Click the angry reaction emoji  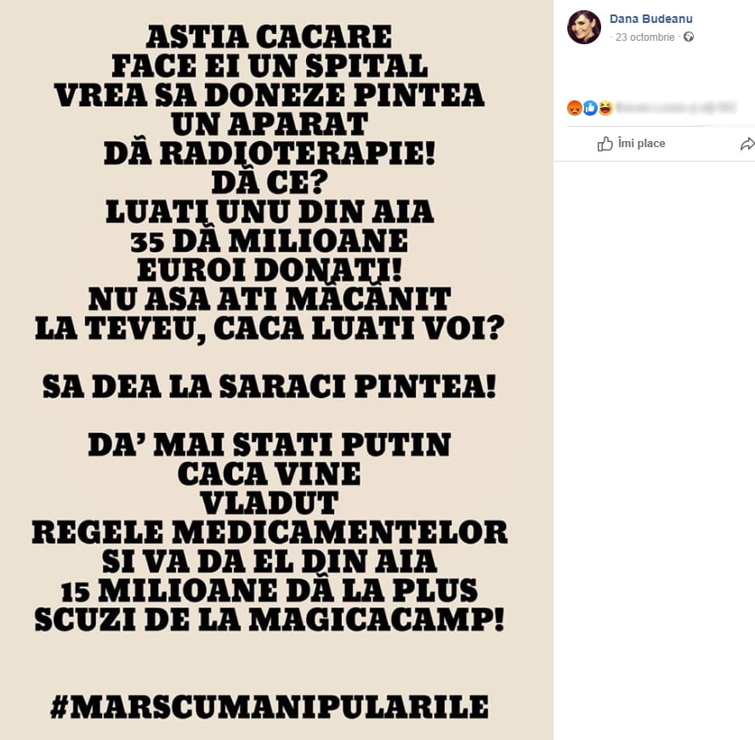coord(574,108)
